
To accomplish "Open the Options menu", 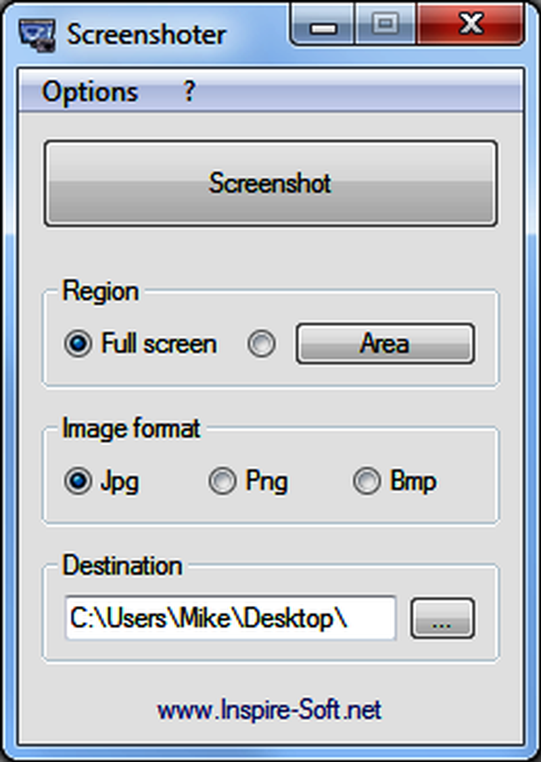I will pyautogui.click(x=90, y=92).
